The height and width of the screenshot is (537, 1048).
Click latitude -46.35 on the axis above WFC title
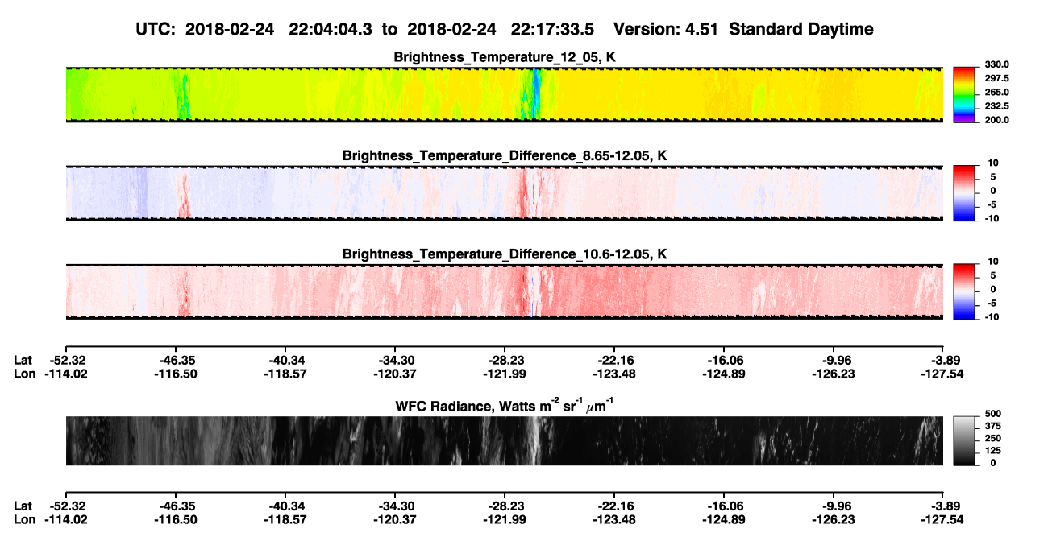[x=175, y=360]
